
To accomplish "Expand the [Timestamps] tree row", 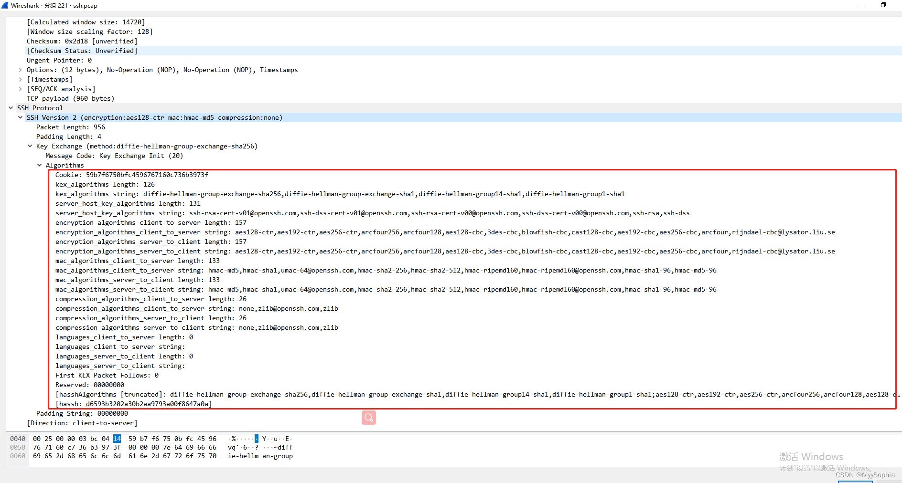I will click(x=20, y=79).
